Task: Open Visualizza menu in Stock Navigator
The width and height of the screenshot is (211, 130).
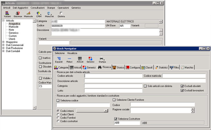Action: tap(72, 53)
